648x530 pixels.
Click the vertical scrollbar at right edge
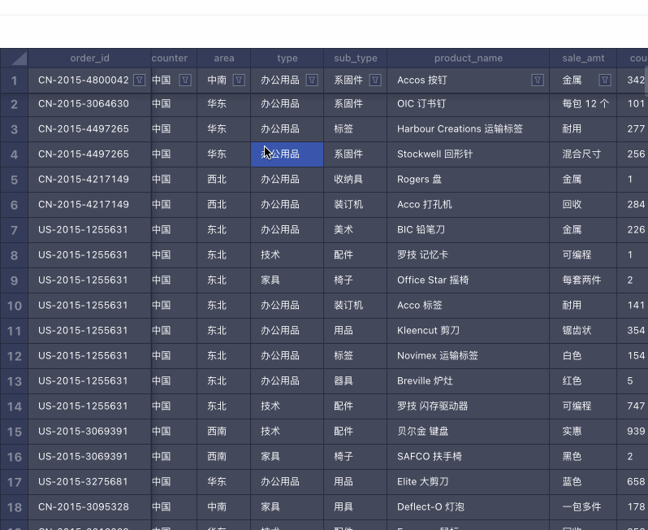tap(646, 80)
